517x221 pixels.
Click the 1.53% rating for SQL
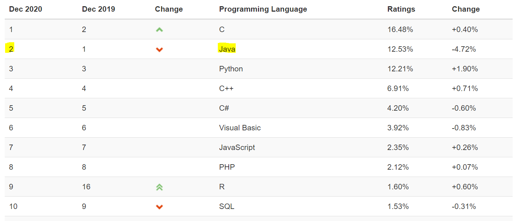coord(398,206)
